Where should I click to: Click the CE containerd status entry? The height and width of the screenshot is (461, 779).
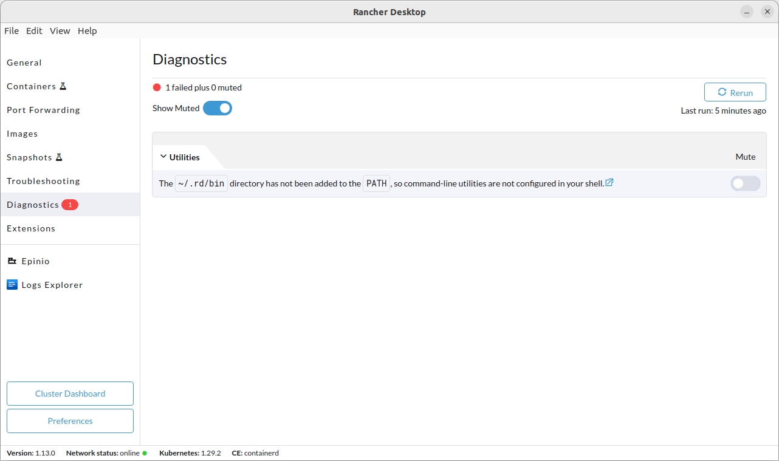click(255, 453)
